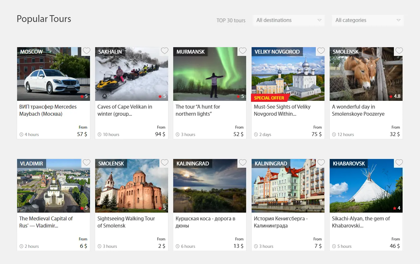
Task: Open Куршская коса - дорога в дюны title
Action: tap(205, 222)
